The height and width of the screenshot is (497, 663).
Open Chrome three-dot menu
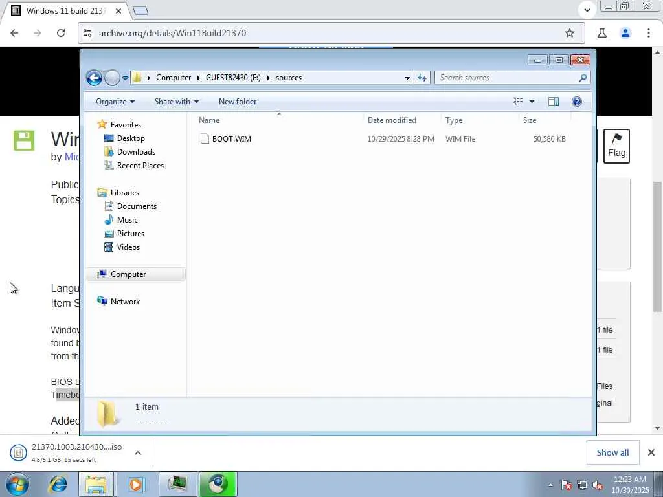click(x=649, y=33)
